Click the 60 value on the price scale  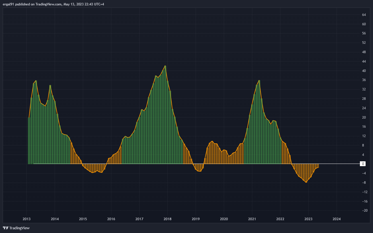click(364, 24)
